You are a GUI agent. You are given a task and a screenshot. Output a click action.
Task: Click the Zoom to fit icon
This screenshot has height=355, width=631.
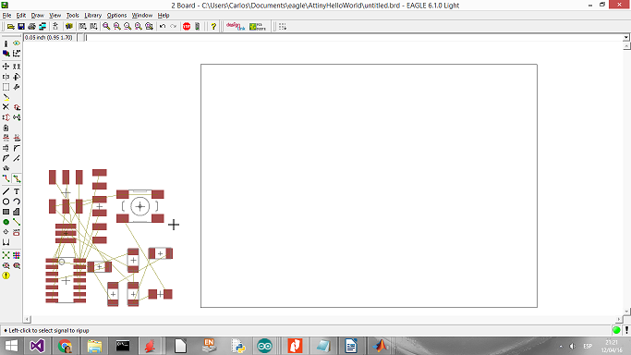tap(106, 27)
